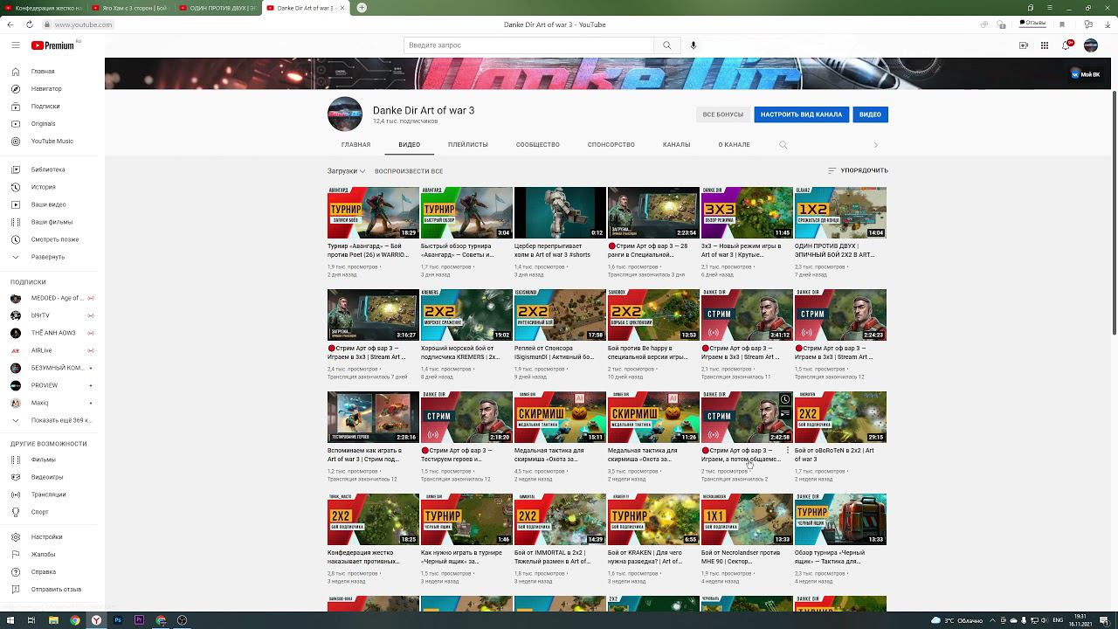1118x629 pixels.
Task: Click the YouTube search input field
Action: coord(528,45)
